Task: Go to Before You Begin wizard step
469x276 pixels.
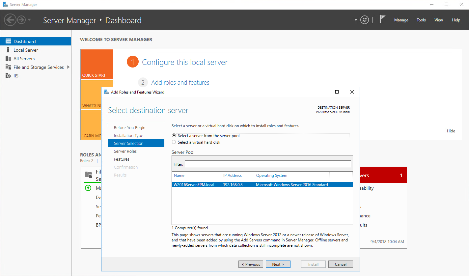Action: click(x=129, y=127)
